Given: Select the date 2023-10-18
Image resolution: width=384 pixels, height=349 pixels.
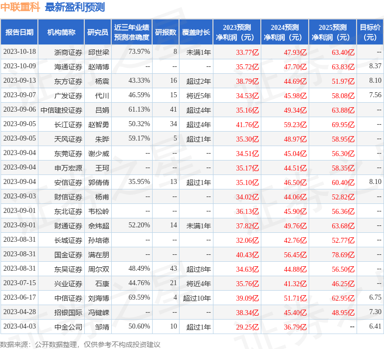Looking at the screenshot, I should pyautogui.click(x=19, y=52).
